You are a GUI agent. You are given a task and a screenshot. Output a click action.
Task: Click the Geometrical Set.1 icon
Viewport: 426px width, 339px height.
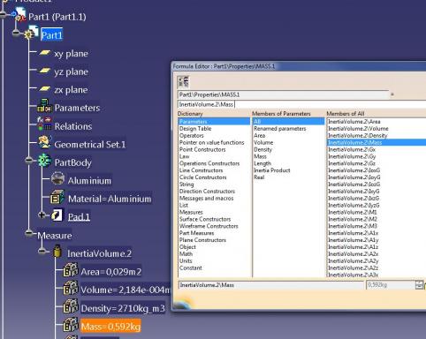click(x=44, y=142)
